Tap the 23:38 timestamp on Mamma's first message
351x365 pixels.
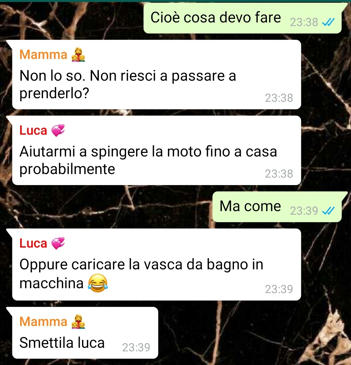pyautogui.click(x=279, y=98)
